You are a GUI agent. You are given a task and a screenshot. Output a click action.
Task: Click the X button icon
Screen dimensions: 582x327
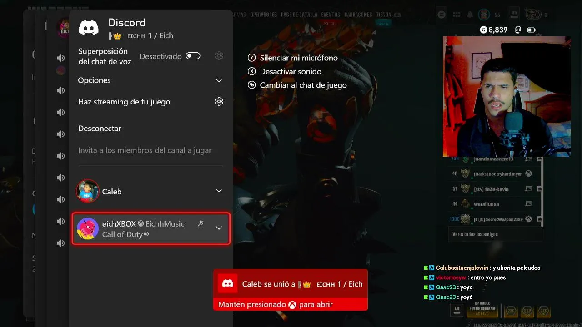(252, 71)
